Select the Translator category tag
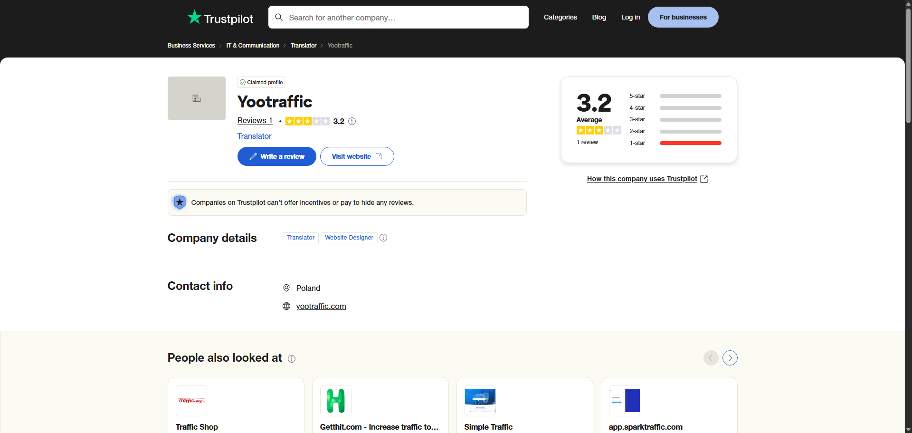The width and height of the screenshot is (912, 433). coord(301,238)
